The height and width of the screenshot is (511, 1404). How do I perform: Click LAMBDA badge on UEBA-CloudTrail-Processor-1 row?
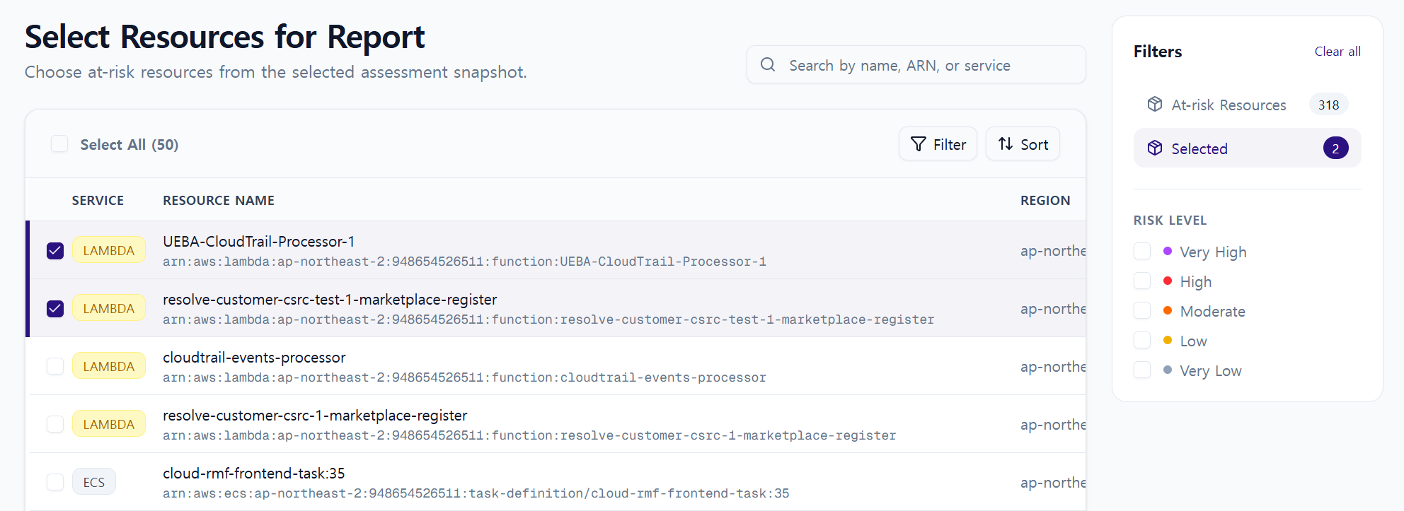coord(108,250)
